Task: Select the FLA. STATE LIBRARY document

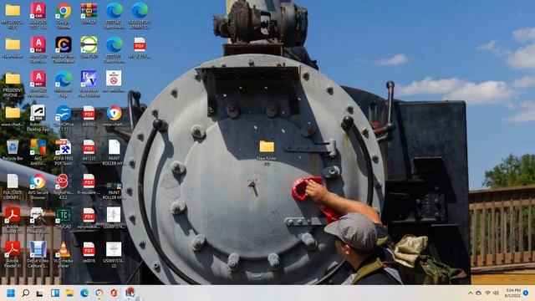Action: coord(13,186)
